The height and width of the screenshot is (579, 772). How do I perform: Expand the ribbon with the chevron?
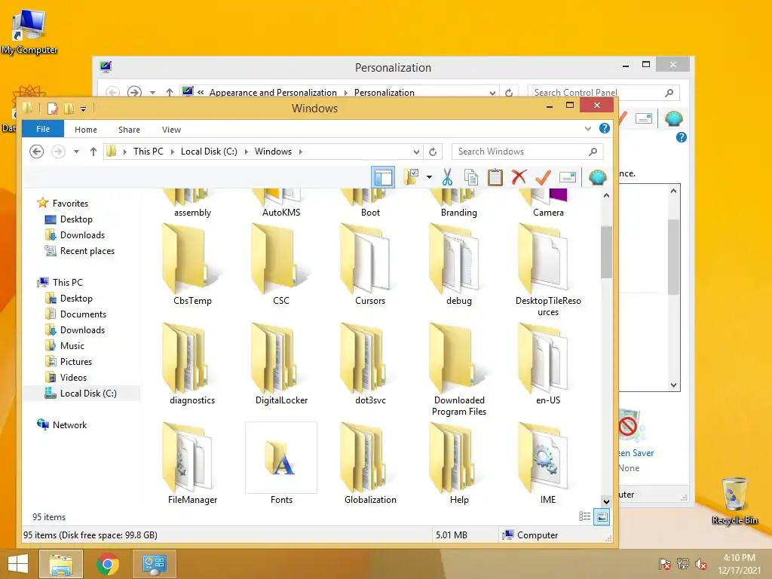click(x=588, y=129)
